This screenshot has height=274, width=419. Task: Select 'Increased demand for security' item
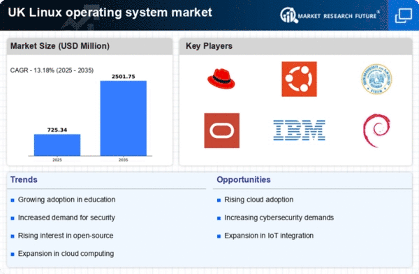pos(66,218)
